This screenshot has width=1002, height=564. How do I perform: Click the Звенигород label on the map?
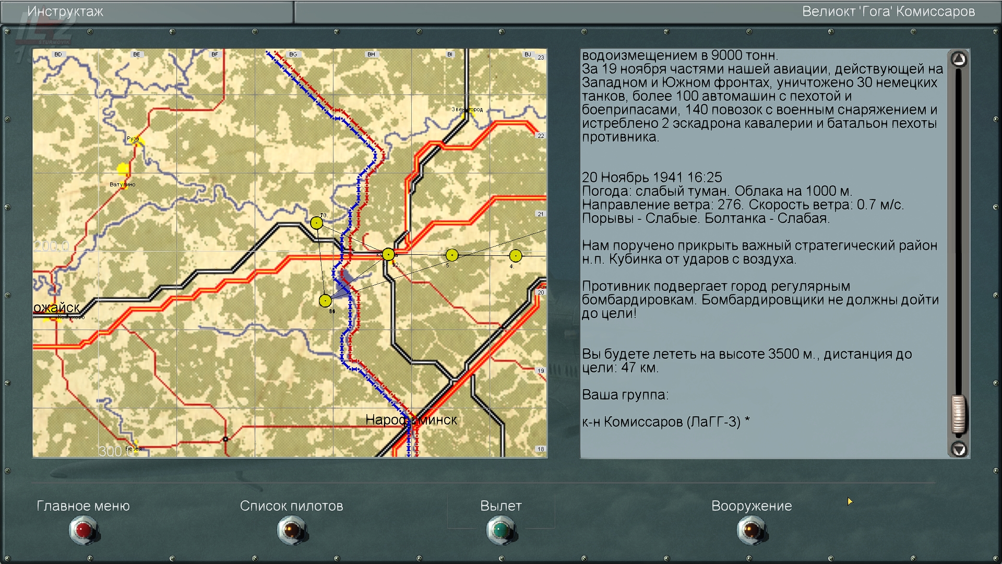467,109
